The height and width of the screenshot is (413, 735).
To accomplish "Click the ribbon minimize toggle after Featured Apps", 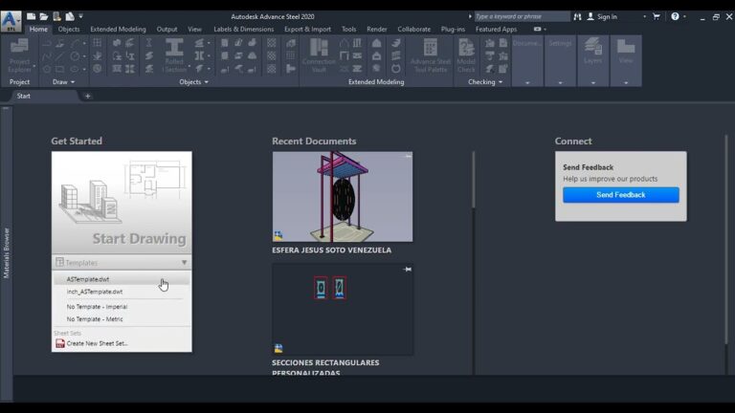I will tap(537, 29).
